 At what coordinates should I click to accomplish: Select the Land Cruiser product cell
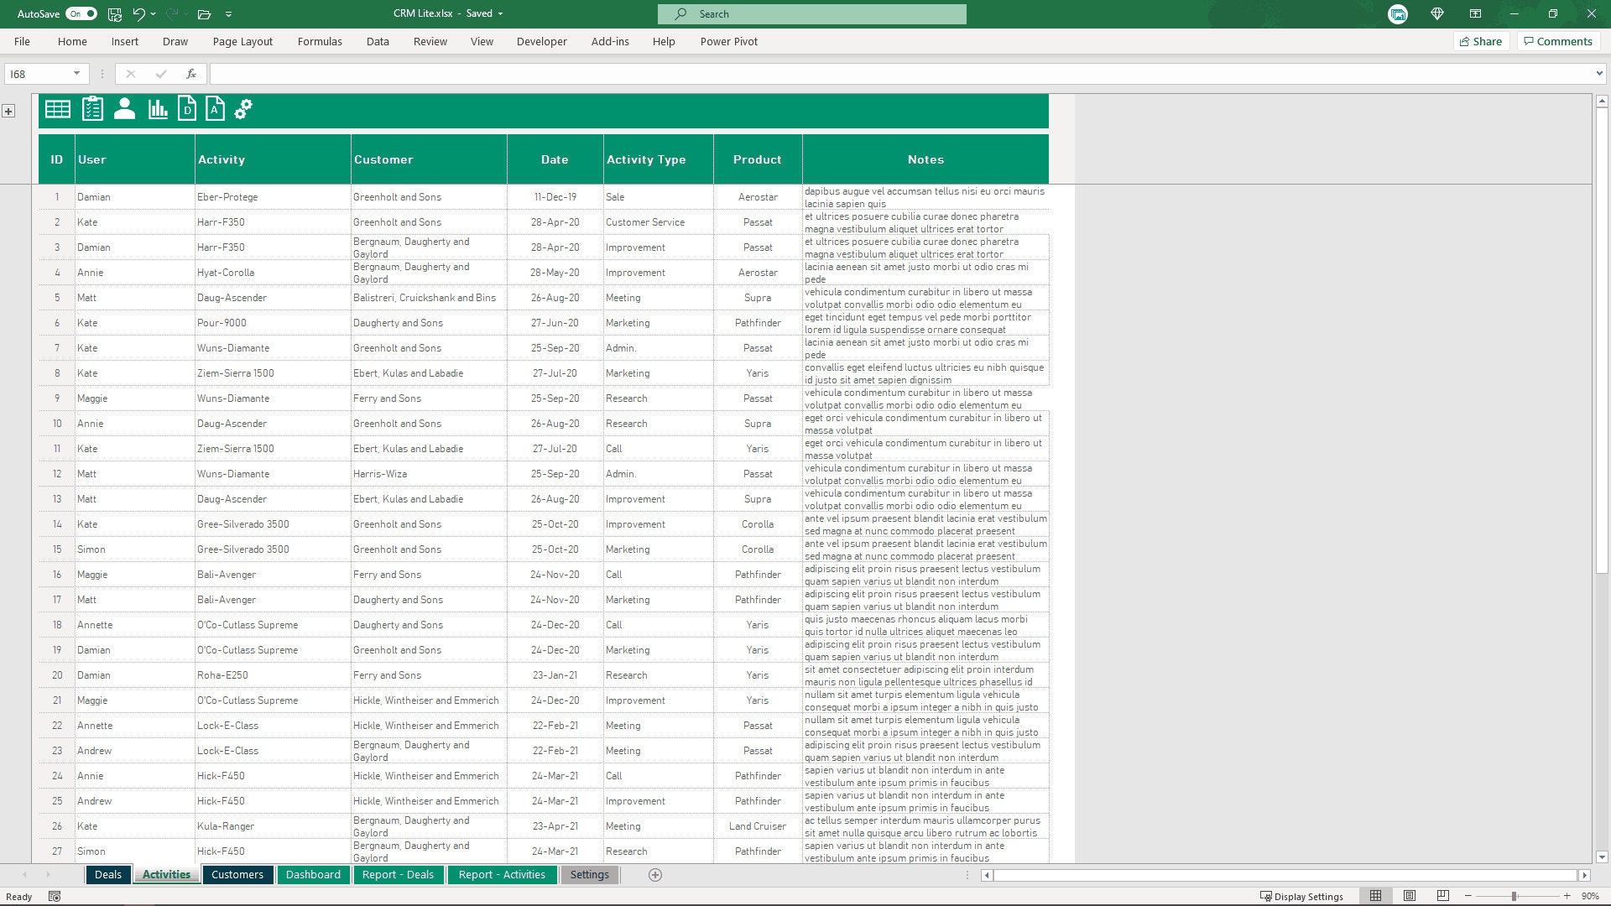[x=758, y=826]
